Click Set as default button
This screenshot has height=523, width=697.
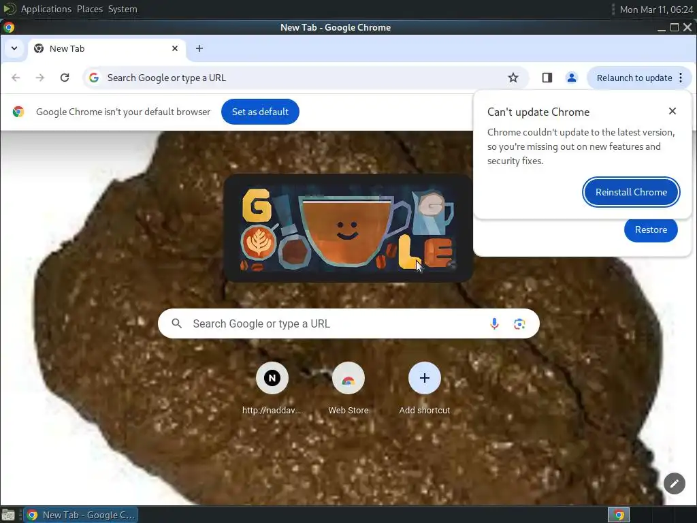[260, 112]
